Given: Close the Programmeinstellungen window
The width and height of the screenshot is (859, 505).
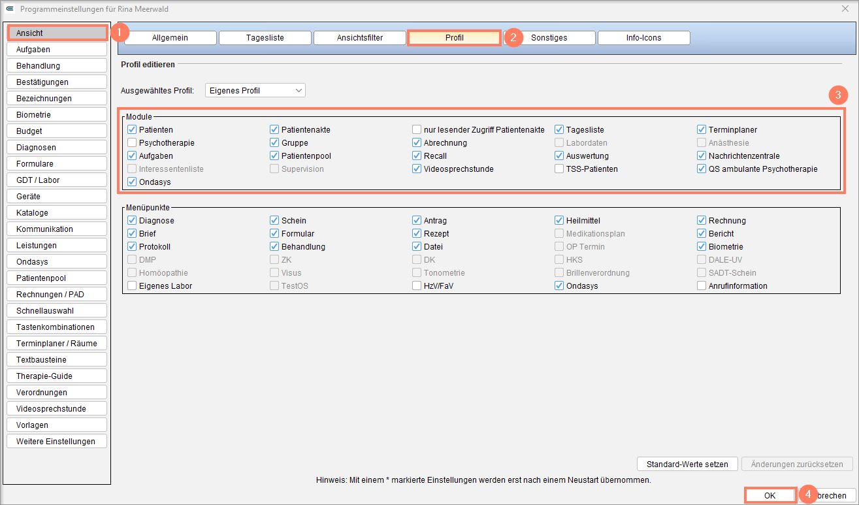Looking at the screenshot, I should (846, 9).
